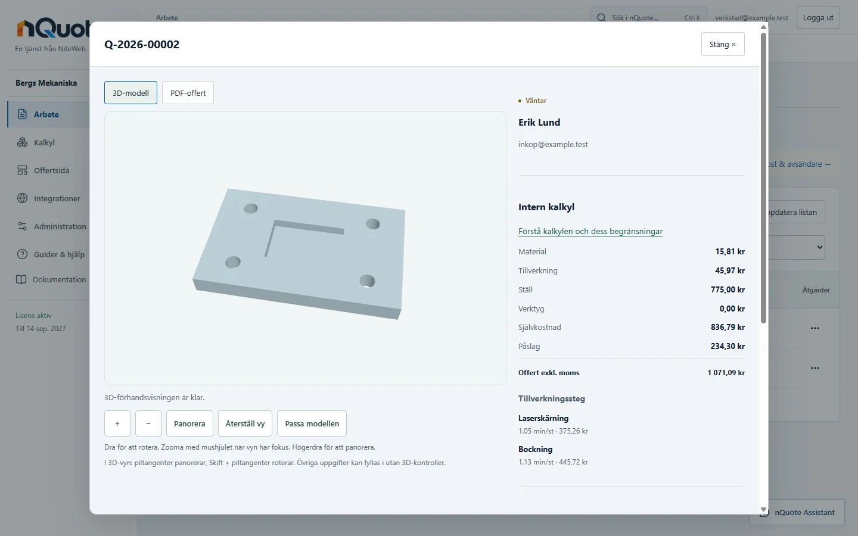Click the search magnifier icon
The height and width of the screenshot is (536, 858).
tap(601, 18)
